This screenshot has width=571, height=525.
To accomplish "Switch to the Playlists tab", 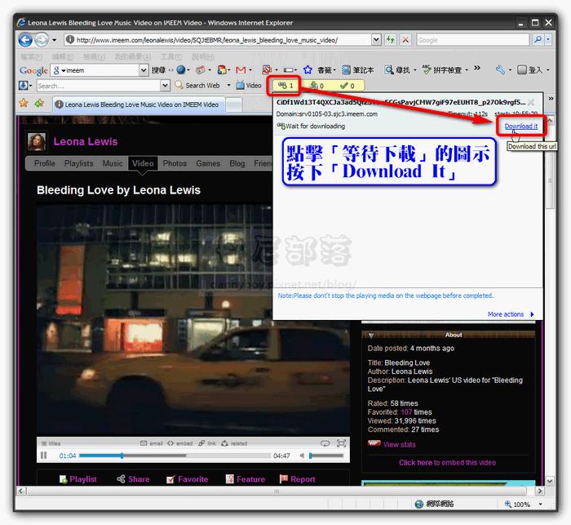I will point(78,163).
